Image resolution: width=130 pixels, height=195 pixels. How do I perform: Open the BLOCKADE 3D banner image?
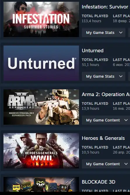point(41,184)
